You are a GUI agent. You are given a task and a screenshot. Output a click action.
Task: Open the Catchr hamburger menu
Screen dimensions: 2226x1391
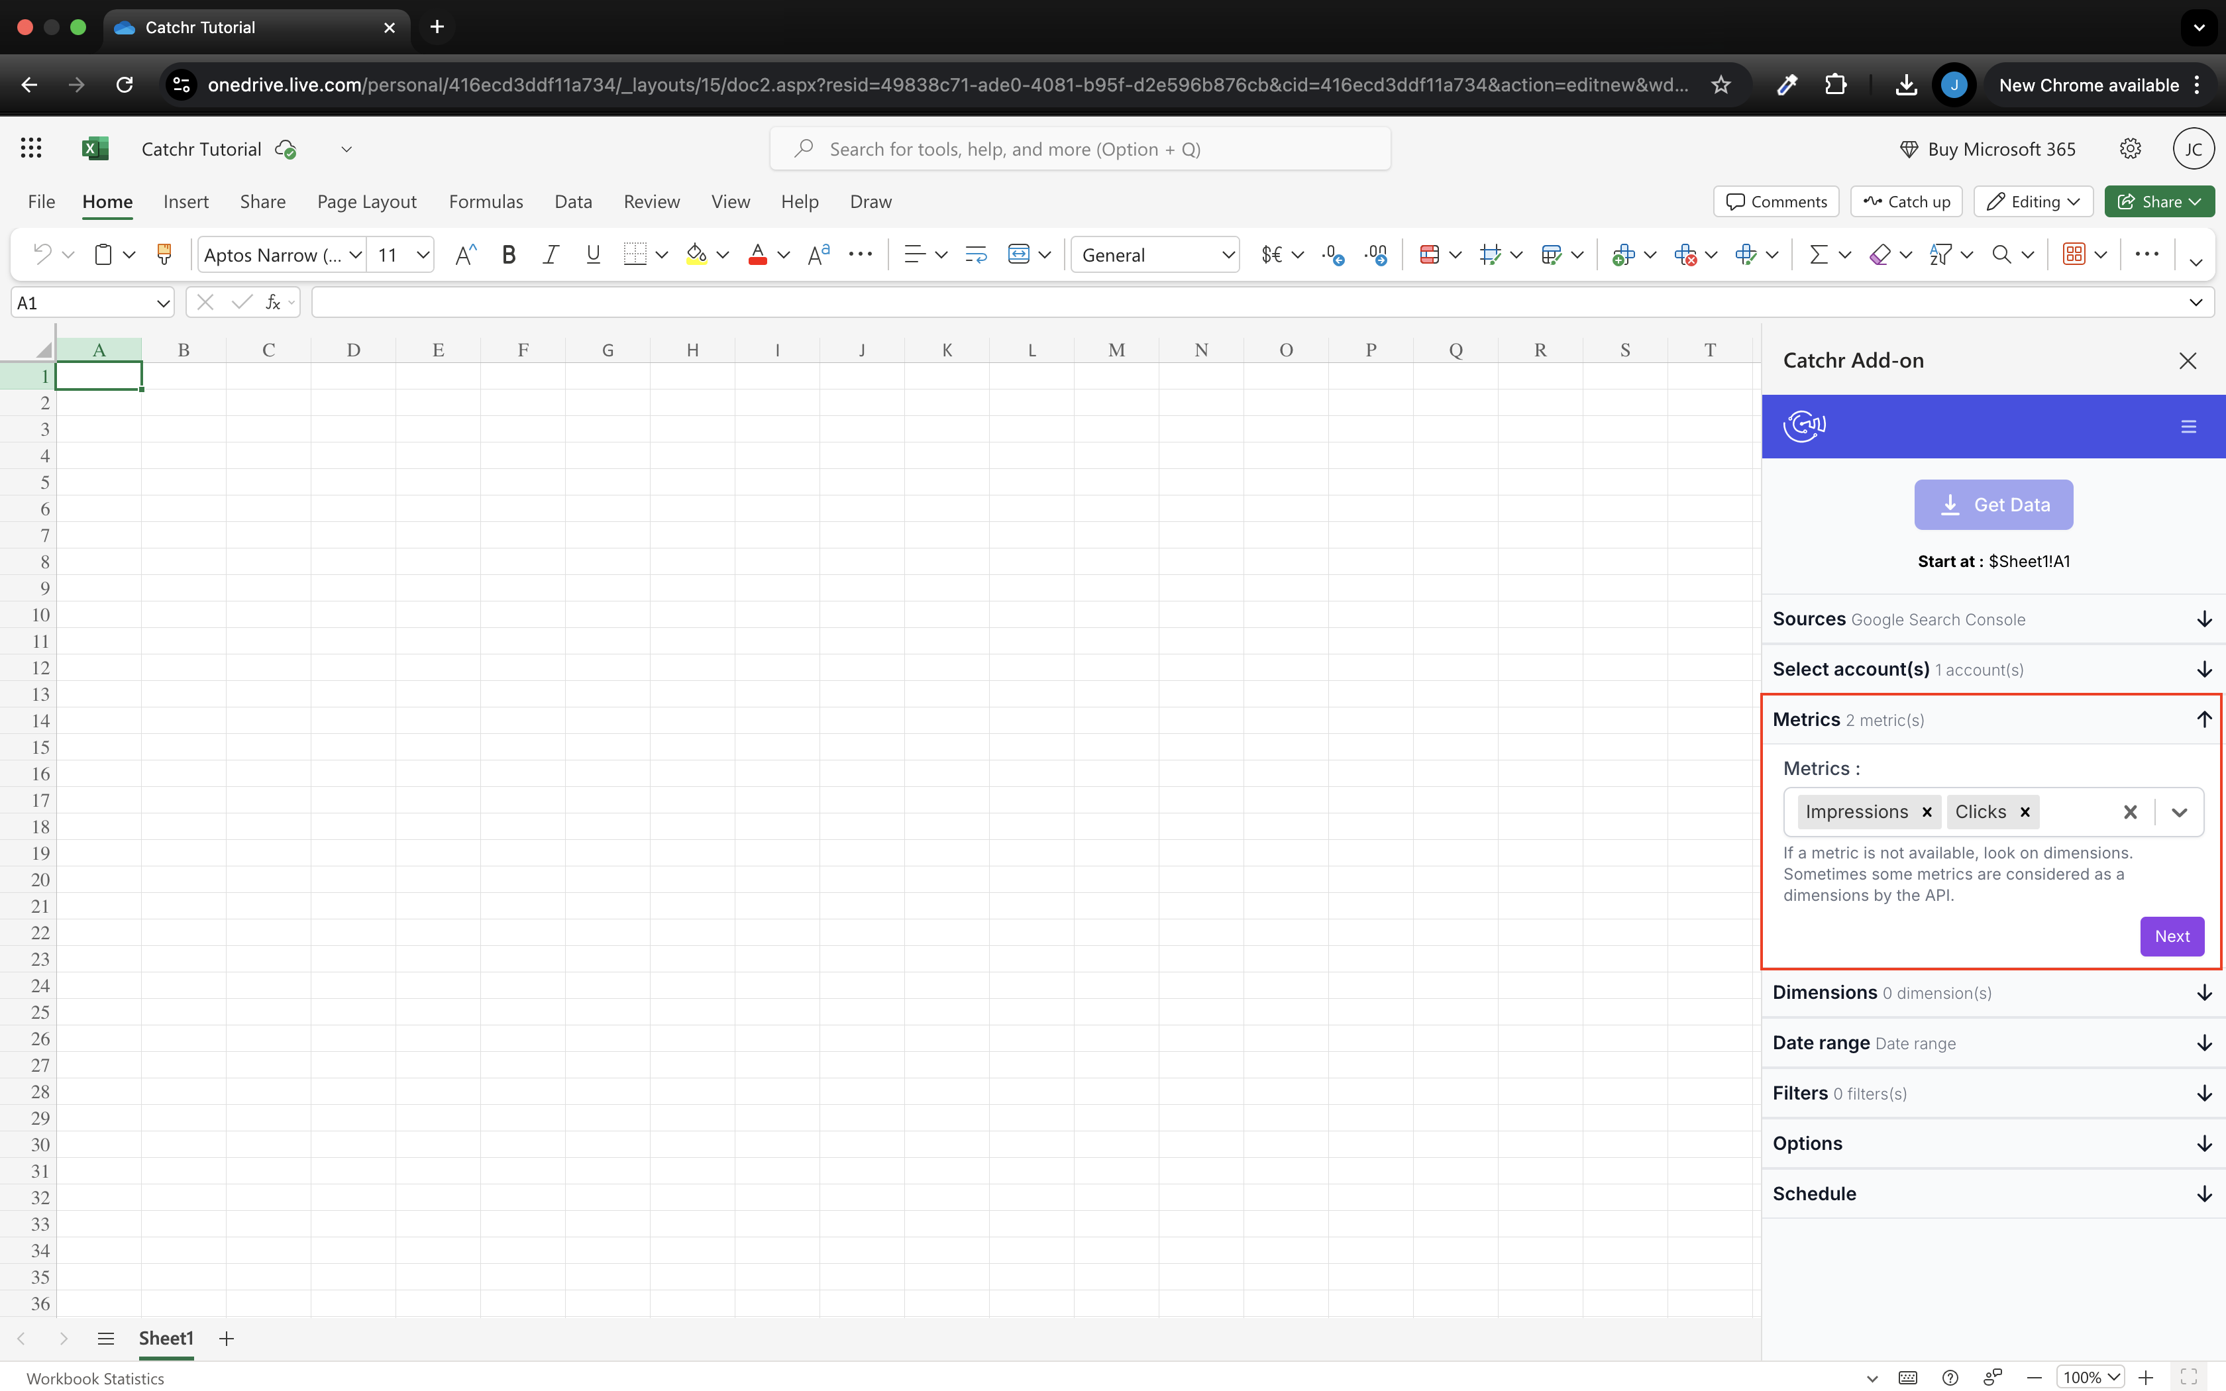coord(2188,427)
